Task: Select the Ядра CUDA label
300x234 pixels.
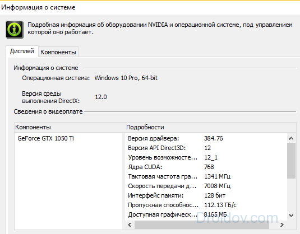Action: (145, 167)
